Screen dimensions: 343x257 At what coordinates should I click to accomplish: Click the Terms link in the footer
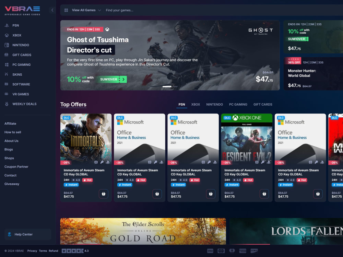(x=43, y=251)
